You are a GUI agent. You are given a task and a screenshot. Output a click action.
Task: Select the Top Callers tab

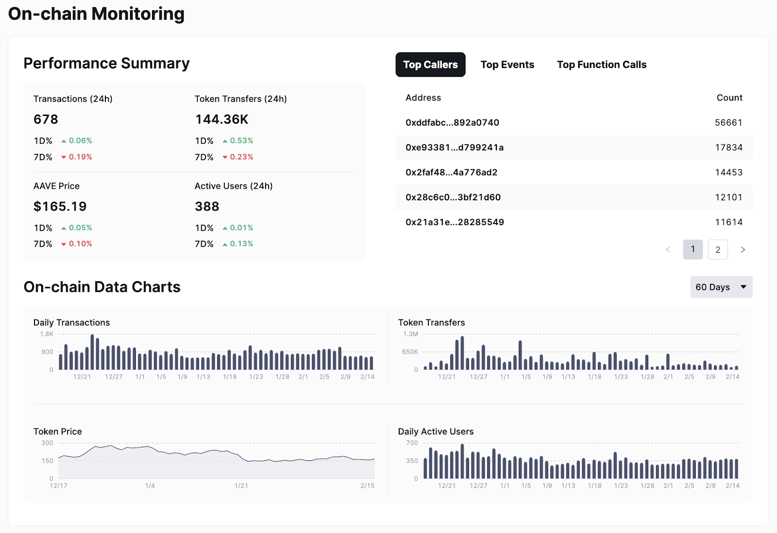[x=430, y=65]
